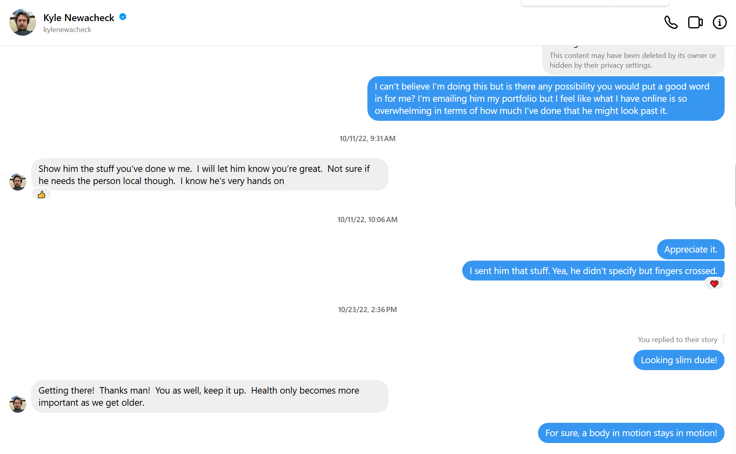Click the avatar beside 'Show him the stuff'
The height and width of the screenshot is (454, 736).
pyautogui.click(x=18, y=182)
